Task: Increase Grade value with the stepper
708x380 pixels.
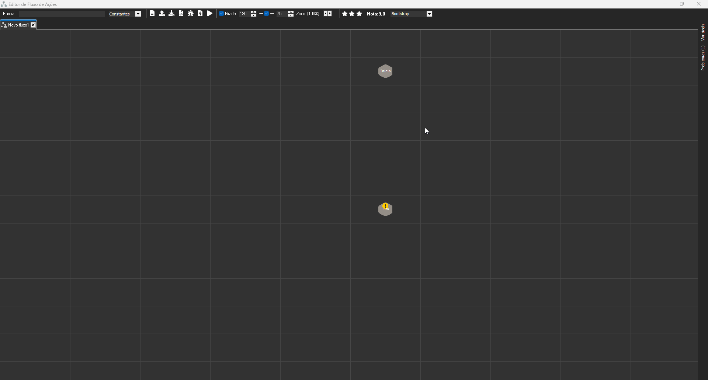Action: click(254, 12)
